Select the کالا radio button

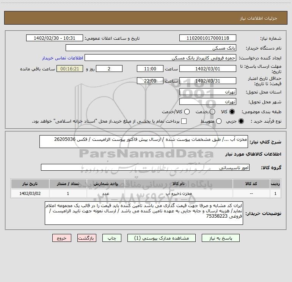[x=232, y=112]
